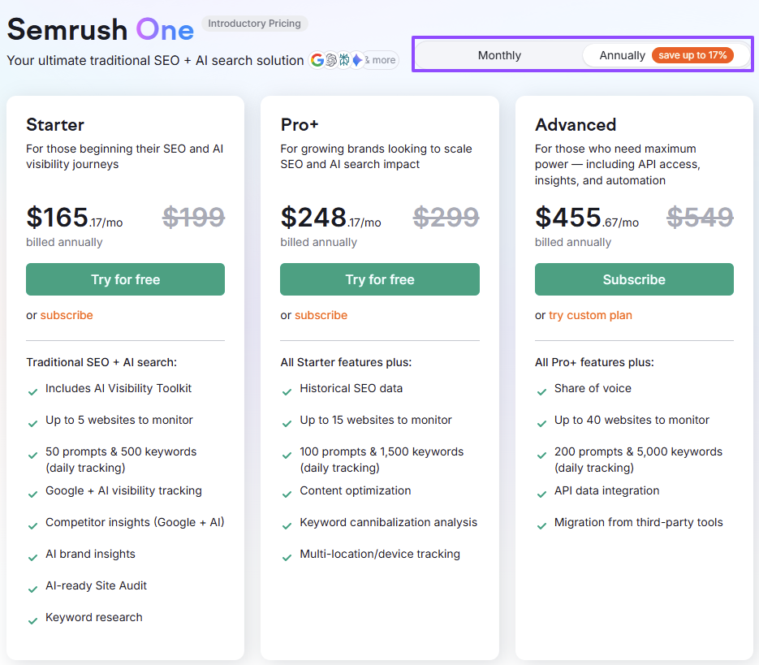Click "Try for free" on the Starter plan

(125, 279)
